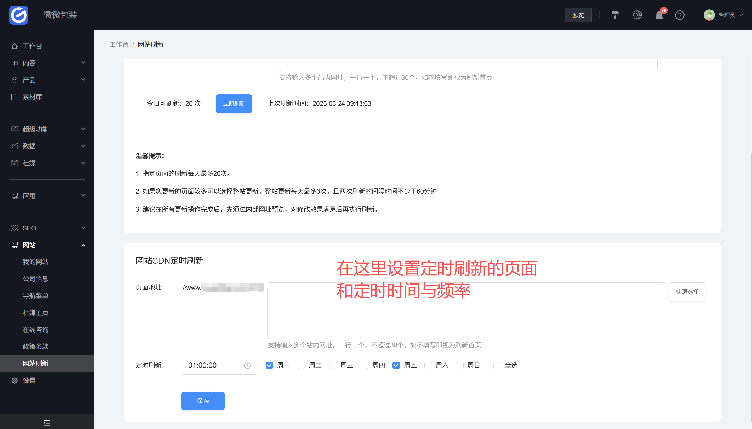Screen dimensions: 752x429
Task: Open 素材库 from the sidebar
Action: [x=32, y=96]
